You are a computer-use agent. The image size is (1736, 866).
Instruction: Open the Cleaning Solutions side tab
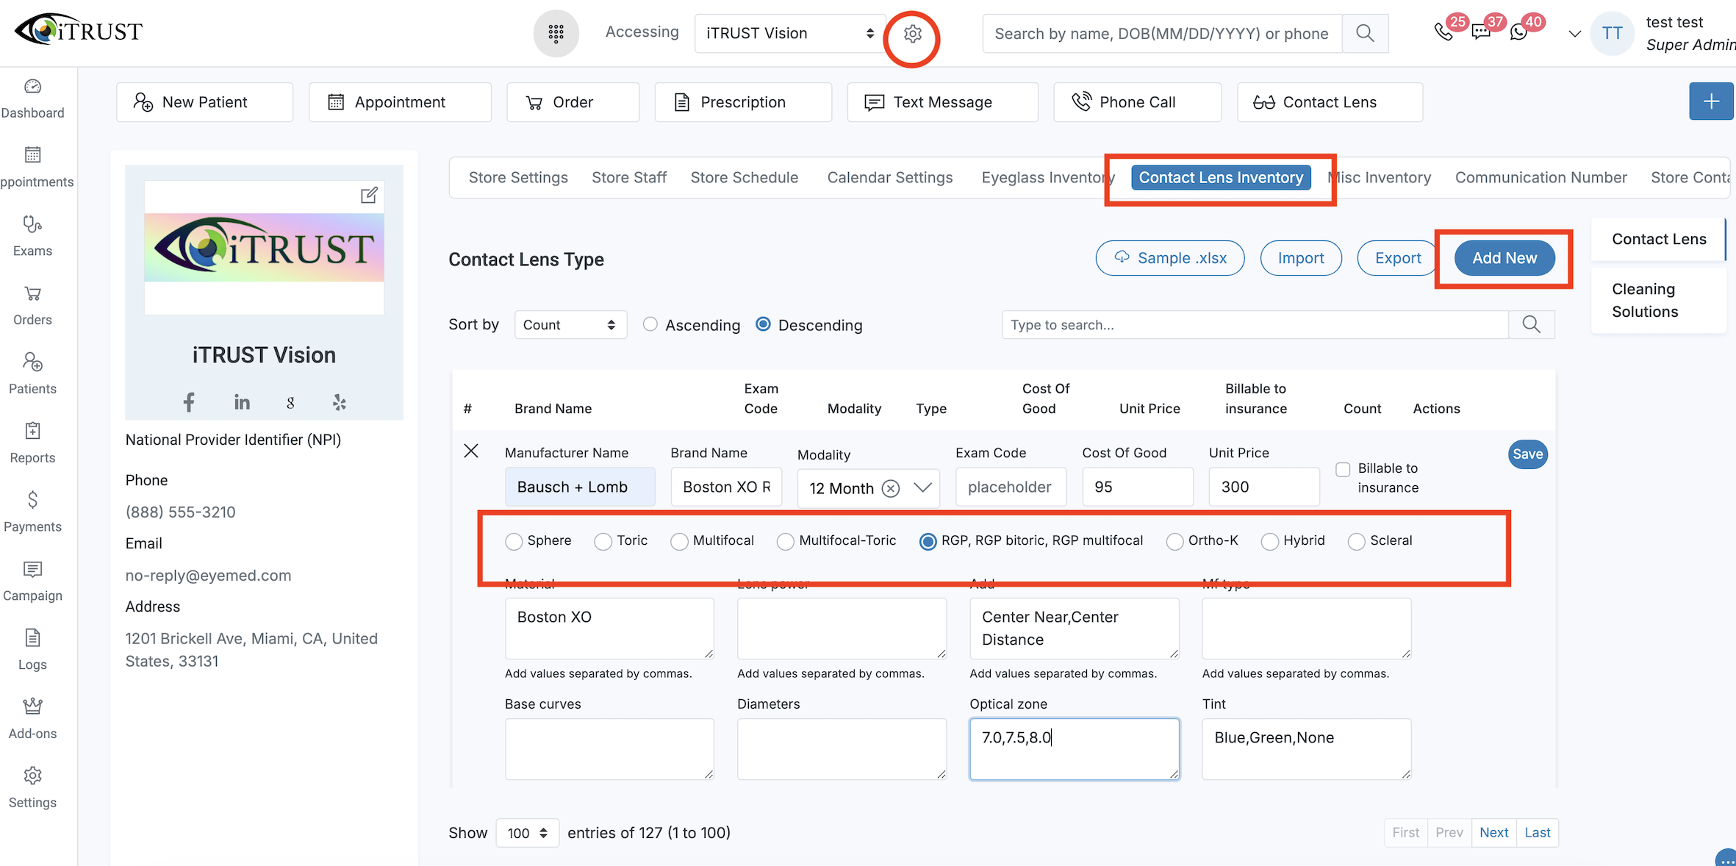(1644, 300)
